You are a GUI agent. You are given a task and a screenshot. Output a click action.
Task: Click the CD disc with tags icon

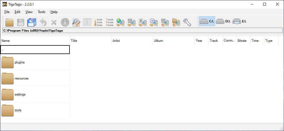coord(154,22)
